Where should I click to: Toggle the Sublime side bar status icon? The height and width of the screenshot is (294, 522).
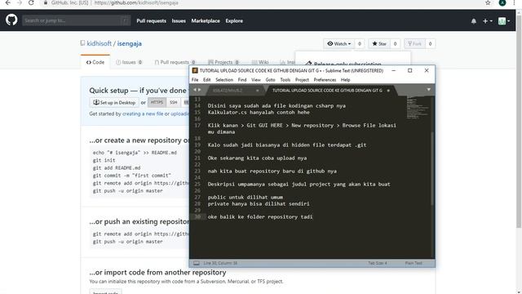coord(197,263)
